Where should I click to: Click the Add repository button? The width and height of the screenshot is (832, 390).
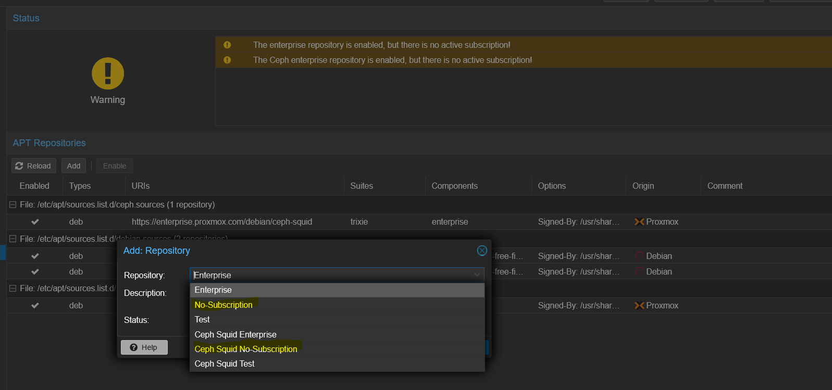73,166
